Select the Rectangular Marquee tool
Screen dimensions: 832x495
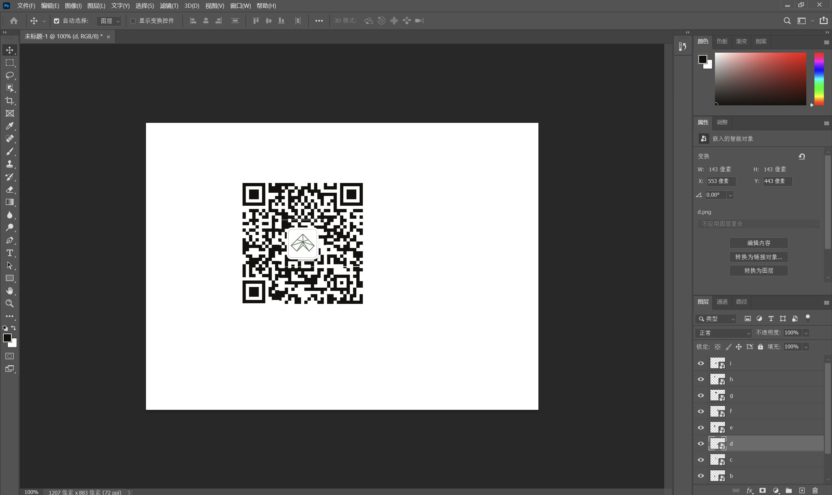pos(10,63)
